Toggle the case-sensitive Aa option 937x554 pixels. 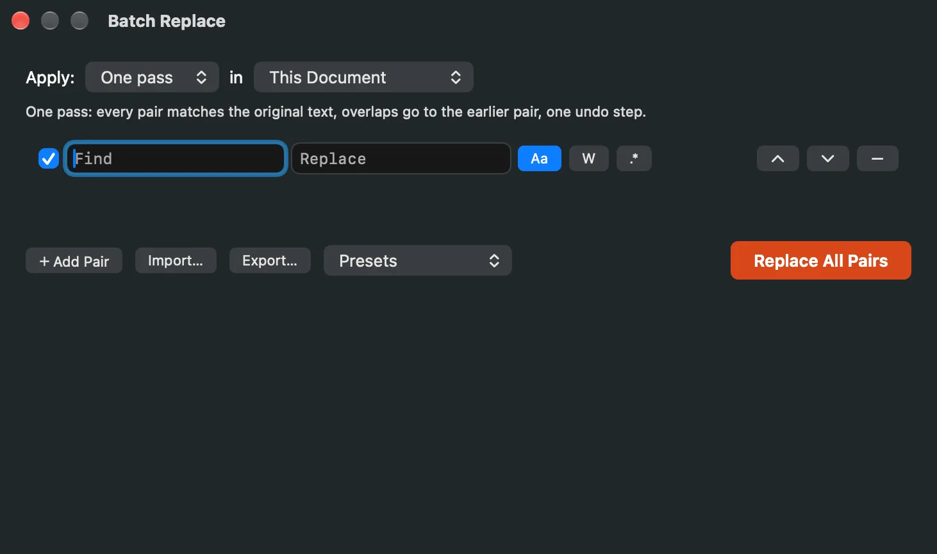[540, 158]
